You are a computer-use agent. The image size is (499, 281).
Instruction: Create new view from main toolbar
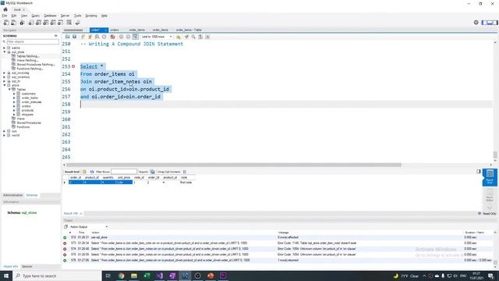click(x=45, y=23)
